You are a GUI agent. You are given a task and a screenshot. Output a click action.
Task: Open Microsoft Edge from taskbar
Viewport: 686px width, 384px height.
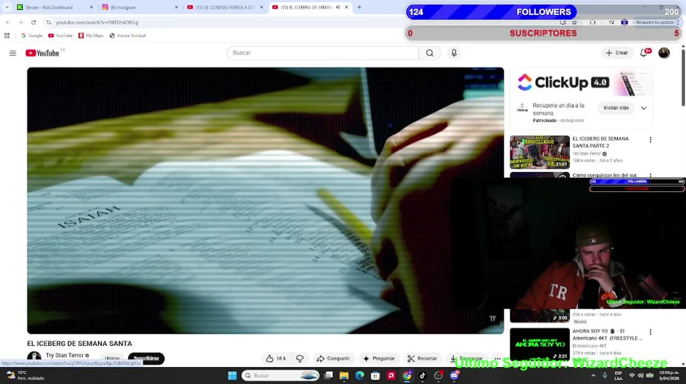pyautogui.click(x=360, y=375)
